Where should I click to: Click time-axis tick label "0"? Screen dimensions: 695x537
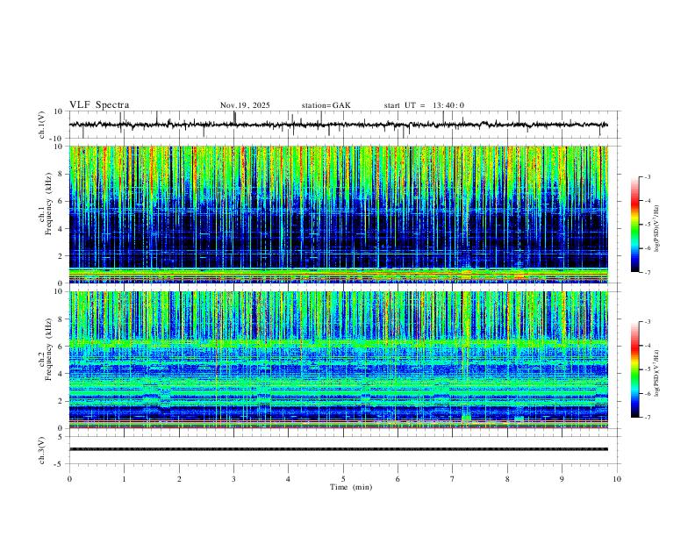coord(69,479)
